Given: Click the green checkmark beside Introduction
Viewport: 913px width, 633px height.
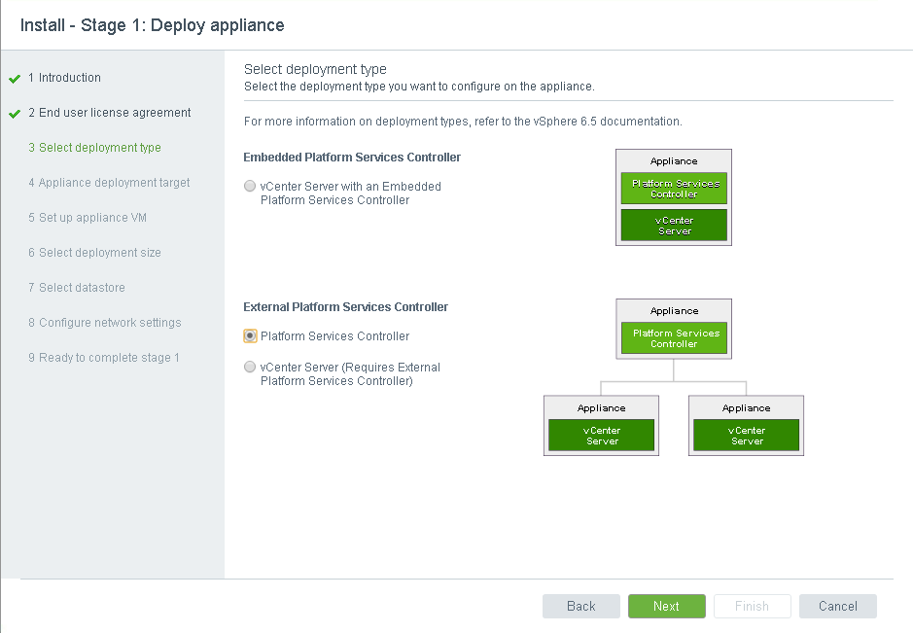Looking at the screenshot, I should click(15, 79).
